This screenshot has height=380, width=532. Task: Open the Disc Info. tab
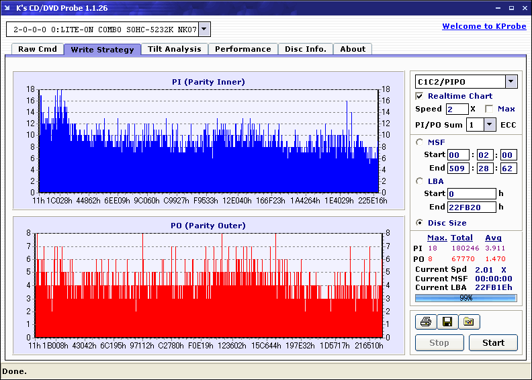tap(306, 49)
